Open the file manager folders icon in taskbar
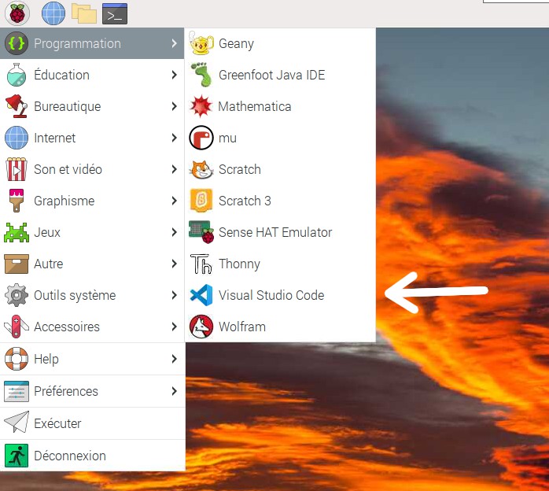Viewport: 549px width, 491px height. point(84,13)
